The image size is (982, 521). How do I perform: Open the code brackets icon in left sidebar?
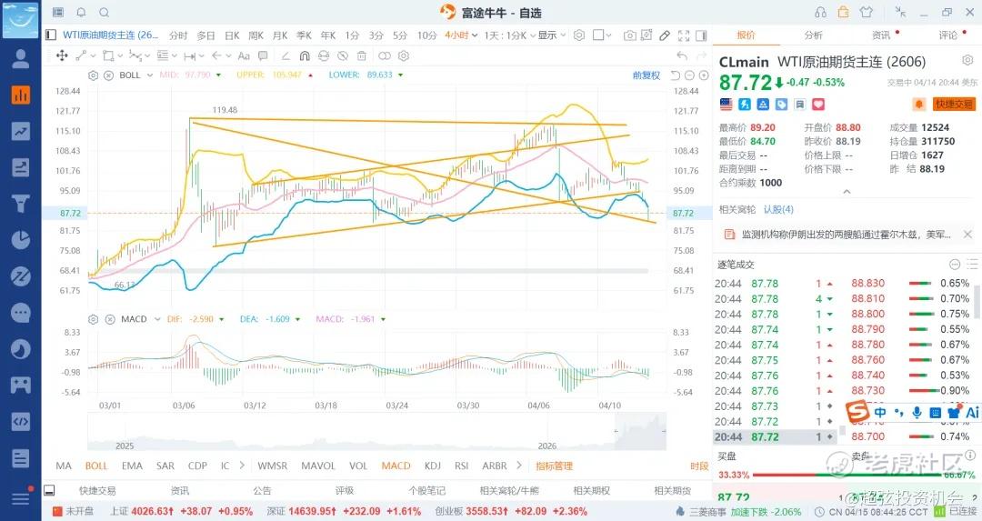21,421
